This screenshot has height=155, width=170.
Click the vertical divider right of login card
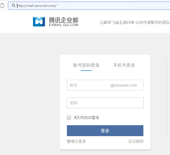click(x=167, y=98)
